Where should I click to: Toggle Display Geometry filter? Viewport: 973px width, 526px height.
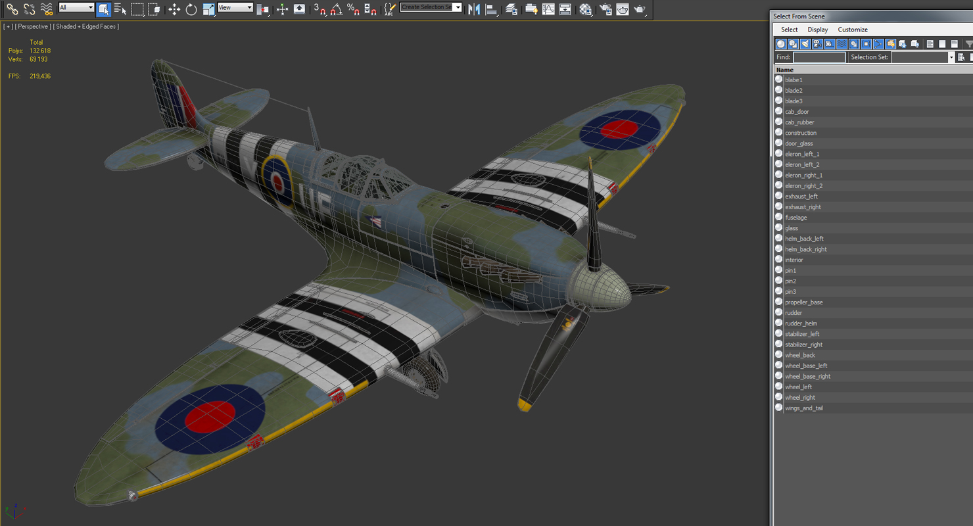coord(781,44)
